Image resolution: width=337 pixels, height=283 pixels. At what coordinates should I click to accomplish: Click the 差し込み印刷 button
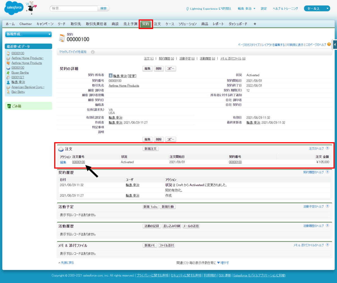(171, 226)
